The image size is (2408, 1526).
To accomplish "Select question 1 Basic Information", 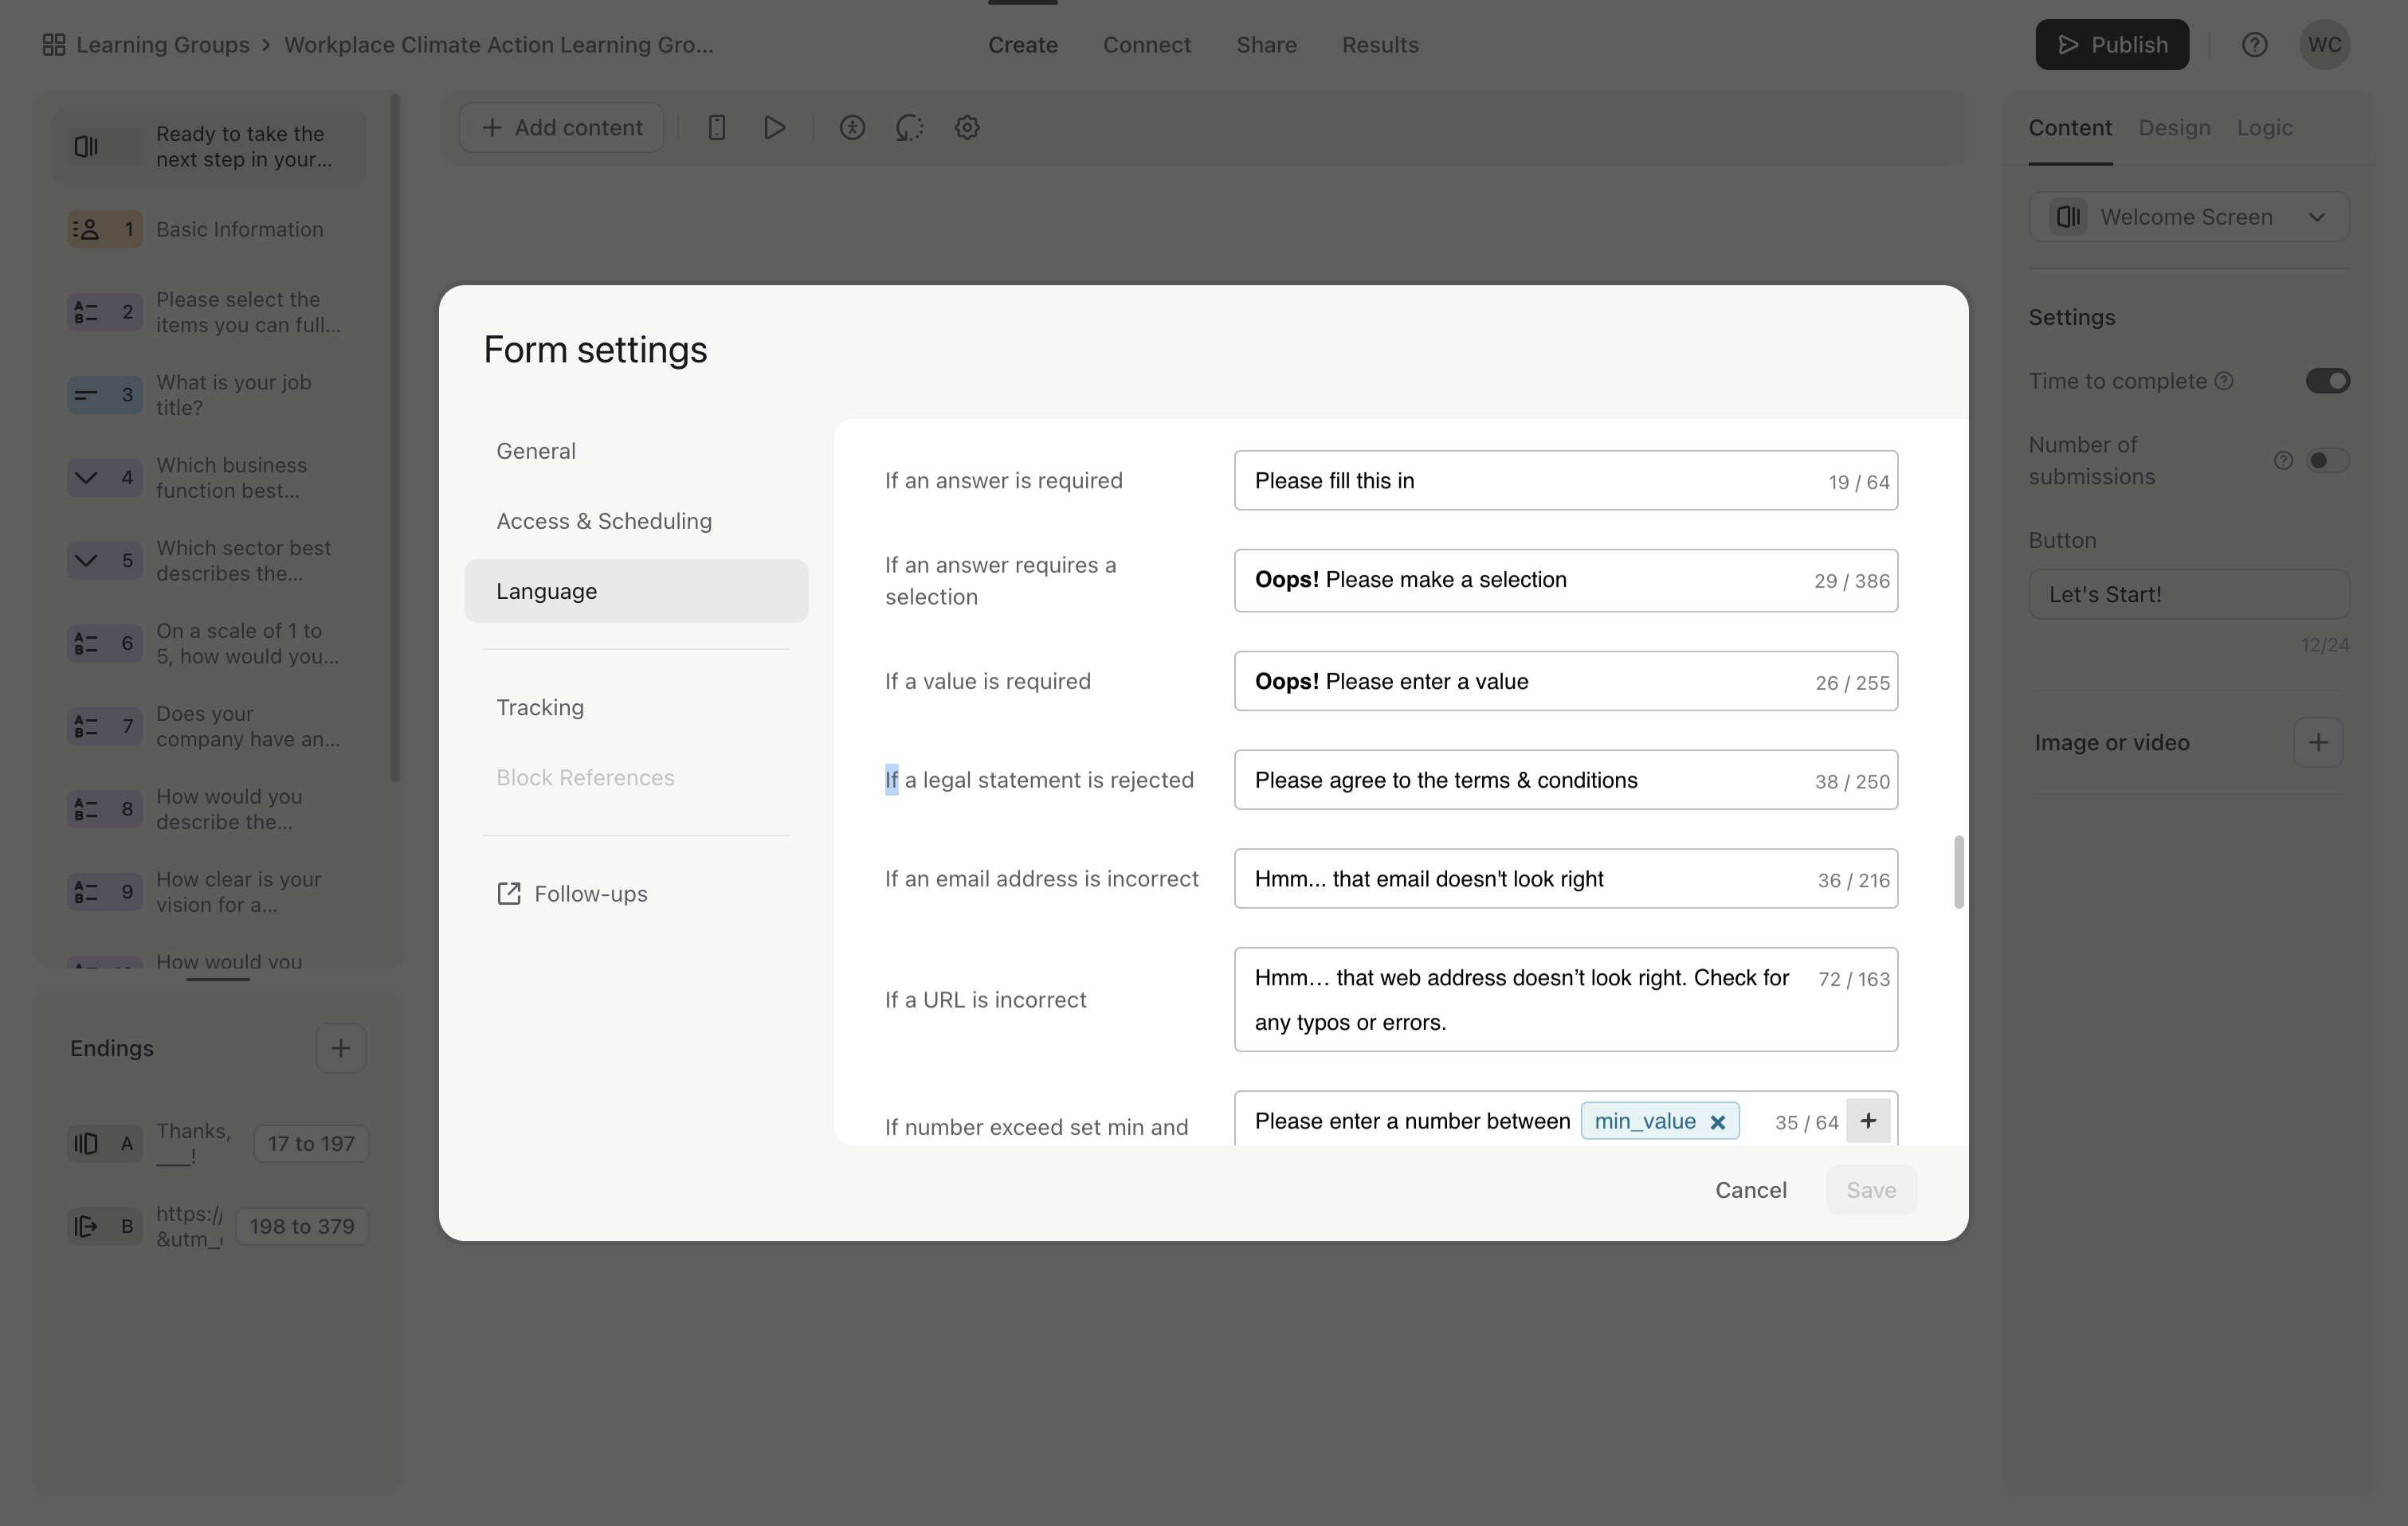I will click(x=209, y=230).
